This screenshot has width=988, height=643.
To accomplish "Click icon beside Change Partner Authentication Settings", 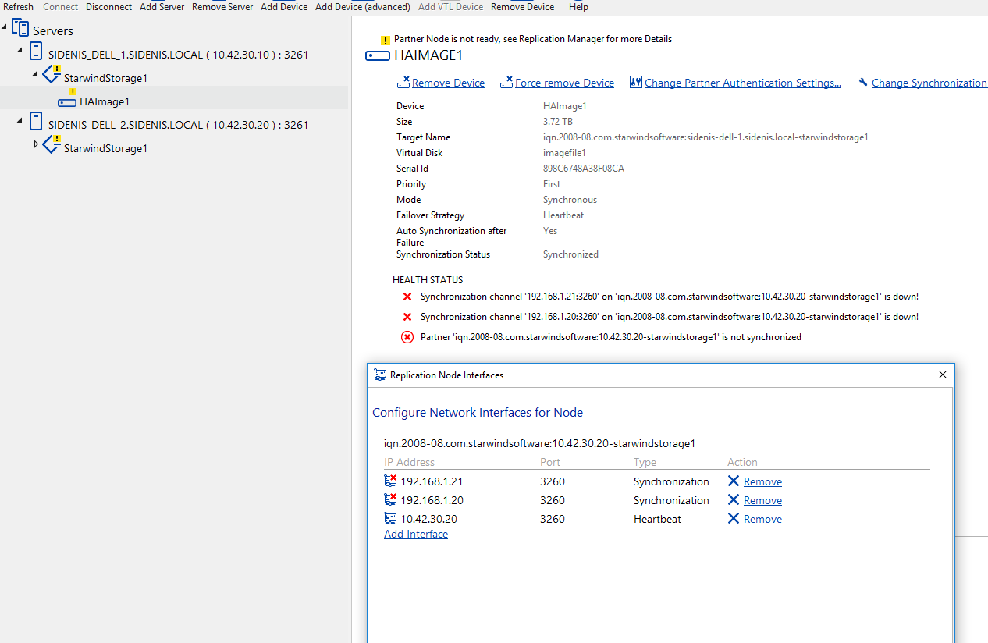I will tap(635, 82).
